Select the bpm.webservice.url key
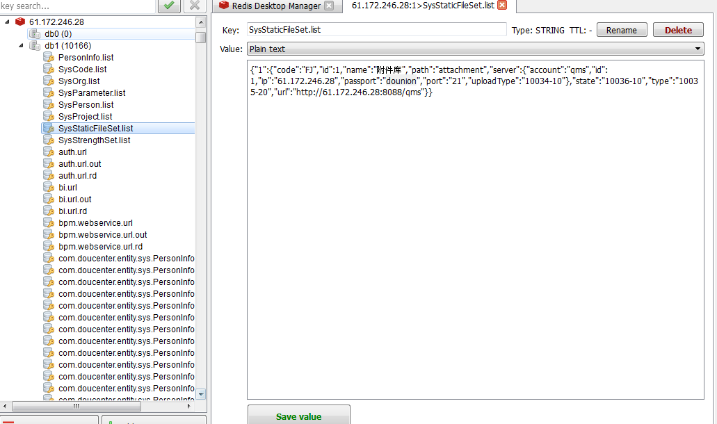The height and width of the screenshot is (424, 717). point(95,223)
